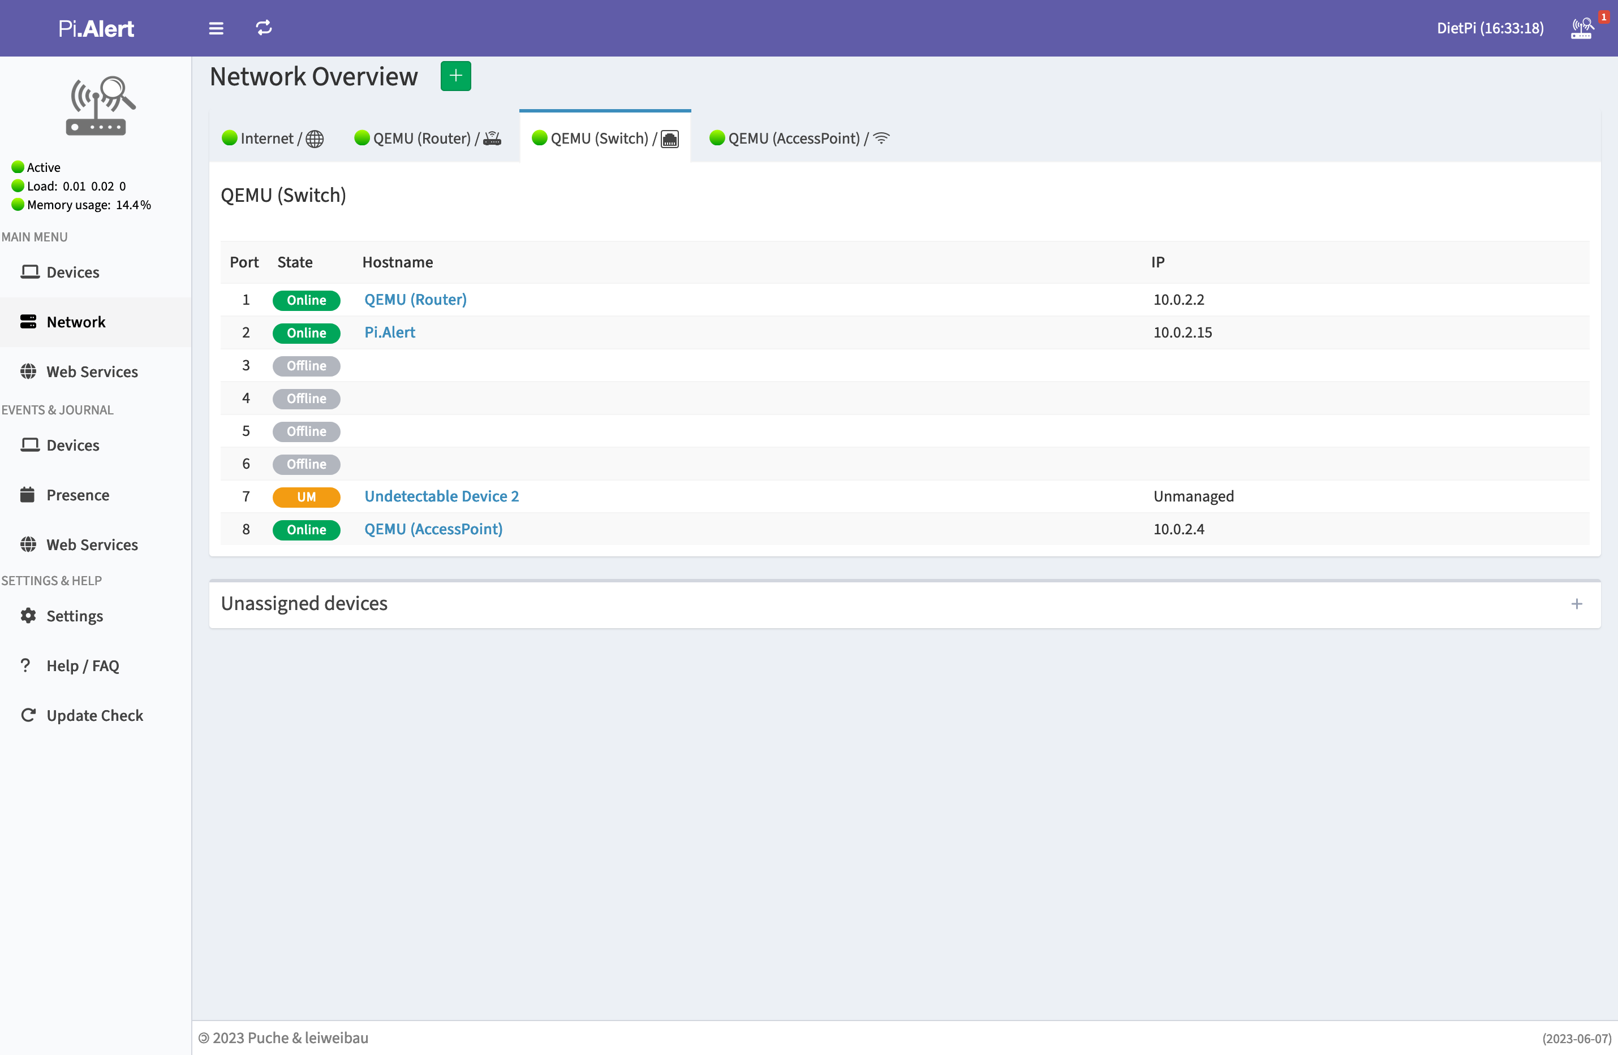This screenshot has height=1055, width=1618.
Task: Click the orange UM badge for port 7
Action: [306, 496]
